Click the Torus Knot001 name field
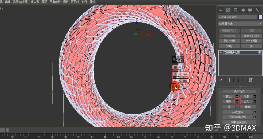This screenshot has width=263, height=139. [238, 17]
